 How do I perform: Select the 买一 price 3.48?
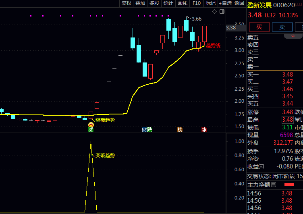[287, 75]
